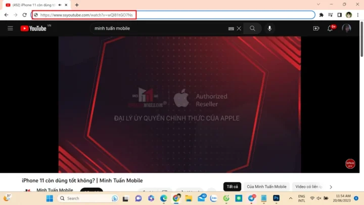
Task: Open File Explorer from taskbar
Action: [x=189, y=198]
